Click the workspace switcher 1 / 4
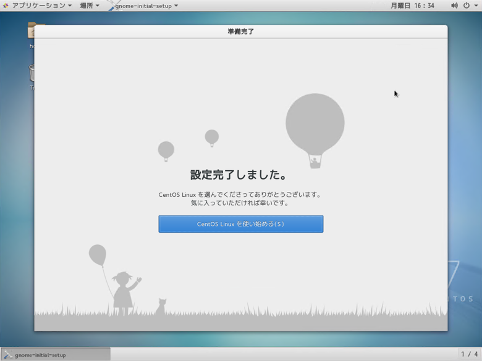This screenshot has height=361, width=482. pyautogui.click(x=469, y=354)
